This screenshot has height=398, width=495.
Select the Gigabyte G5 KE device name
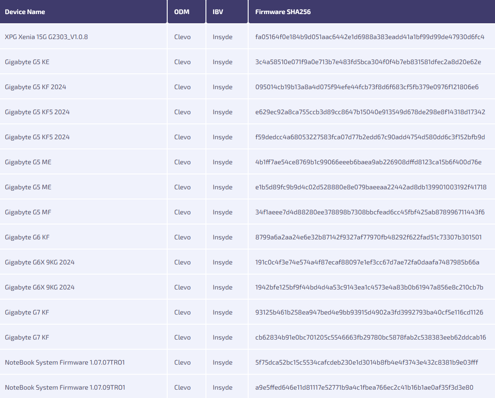pos(27,62)
